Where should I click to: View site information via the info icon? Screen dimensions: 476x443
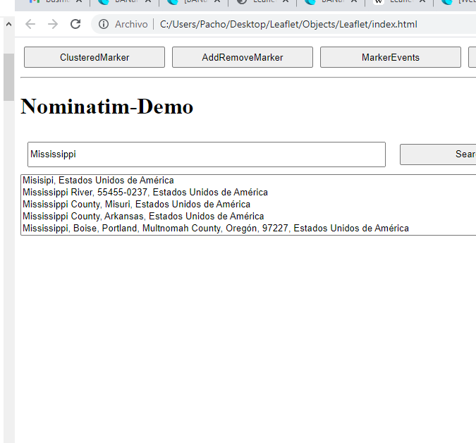pyautogui.click(x=104, y=24)
